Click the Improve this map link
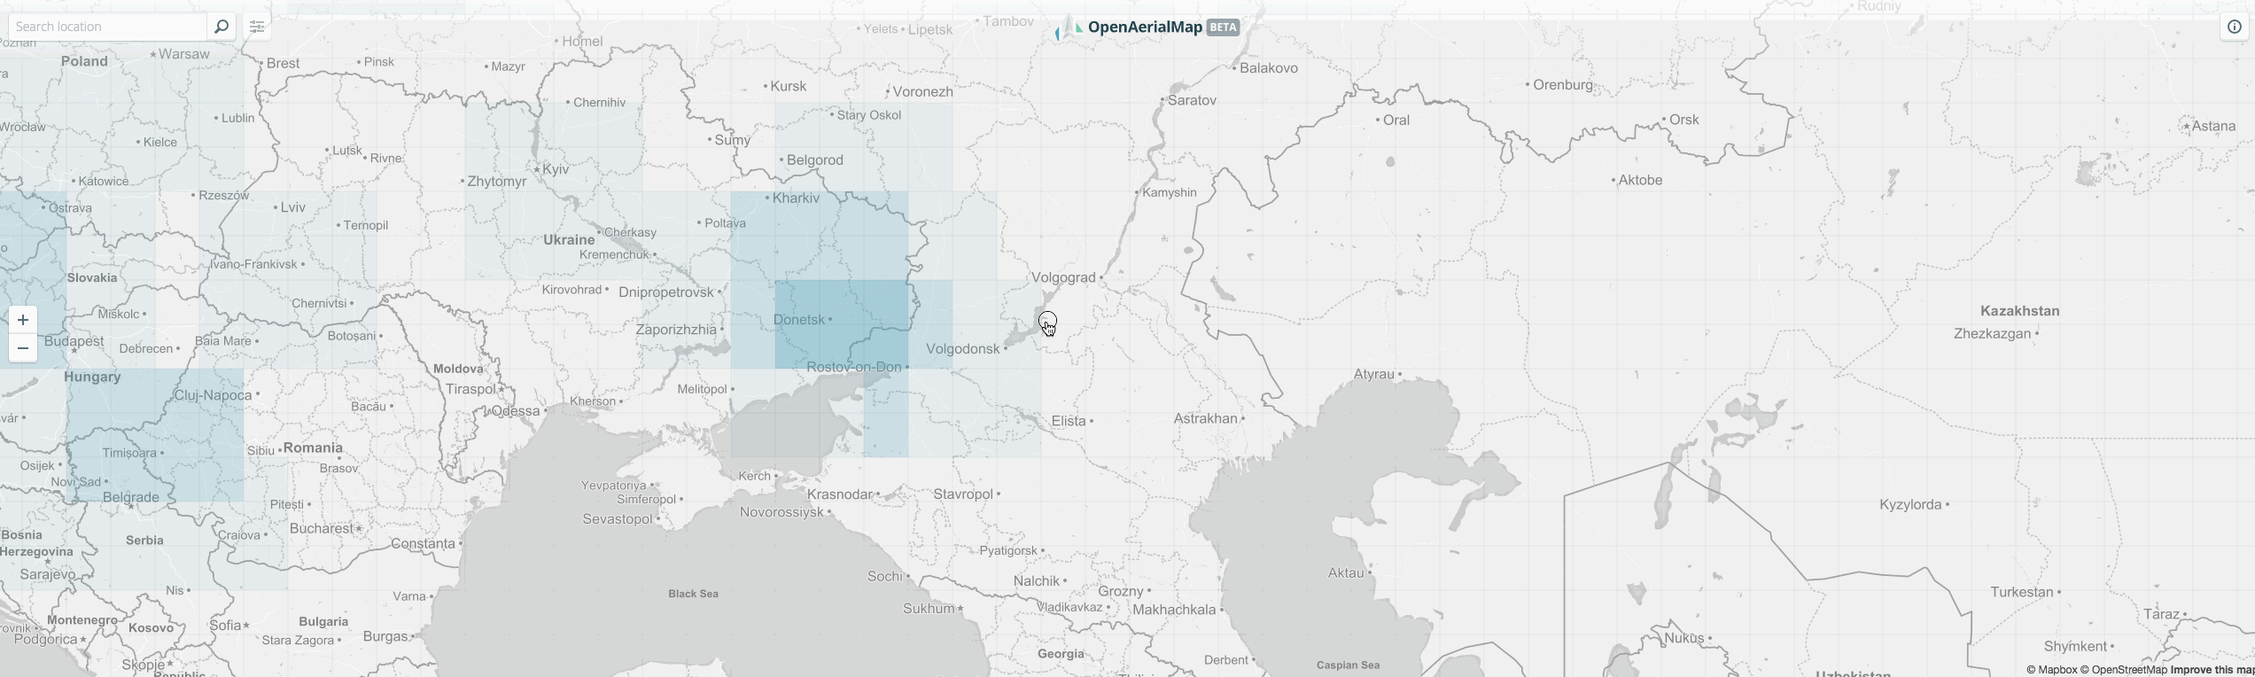Viewport: 2255px width, 677px height. tap(2212, 670)
